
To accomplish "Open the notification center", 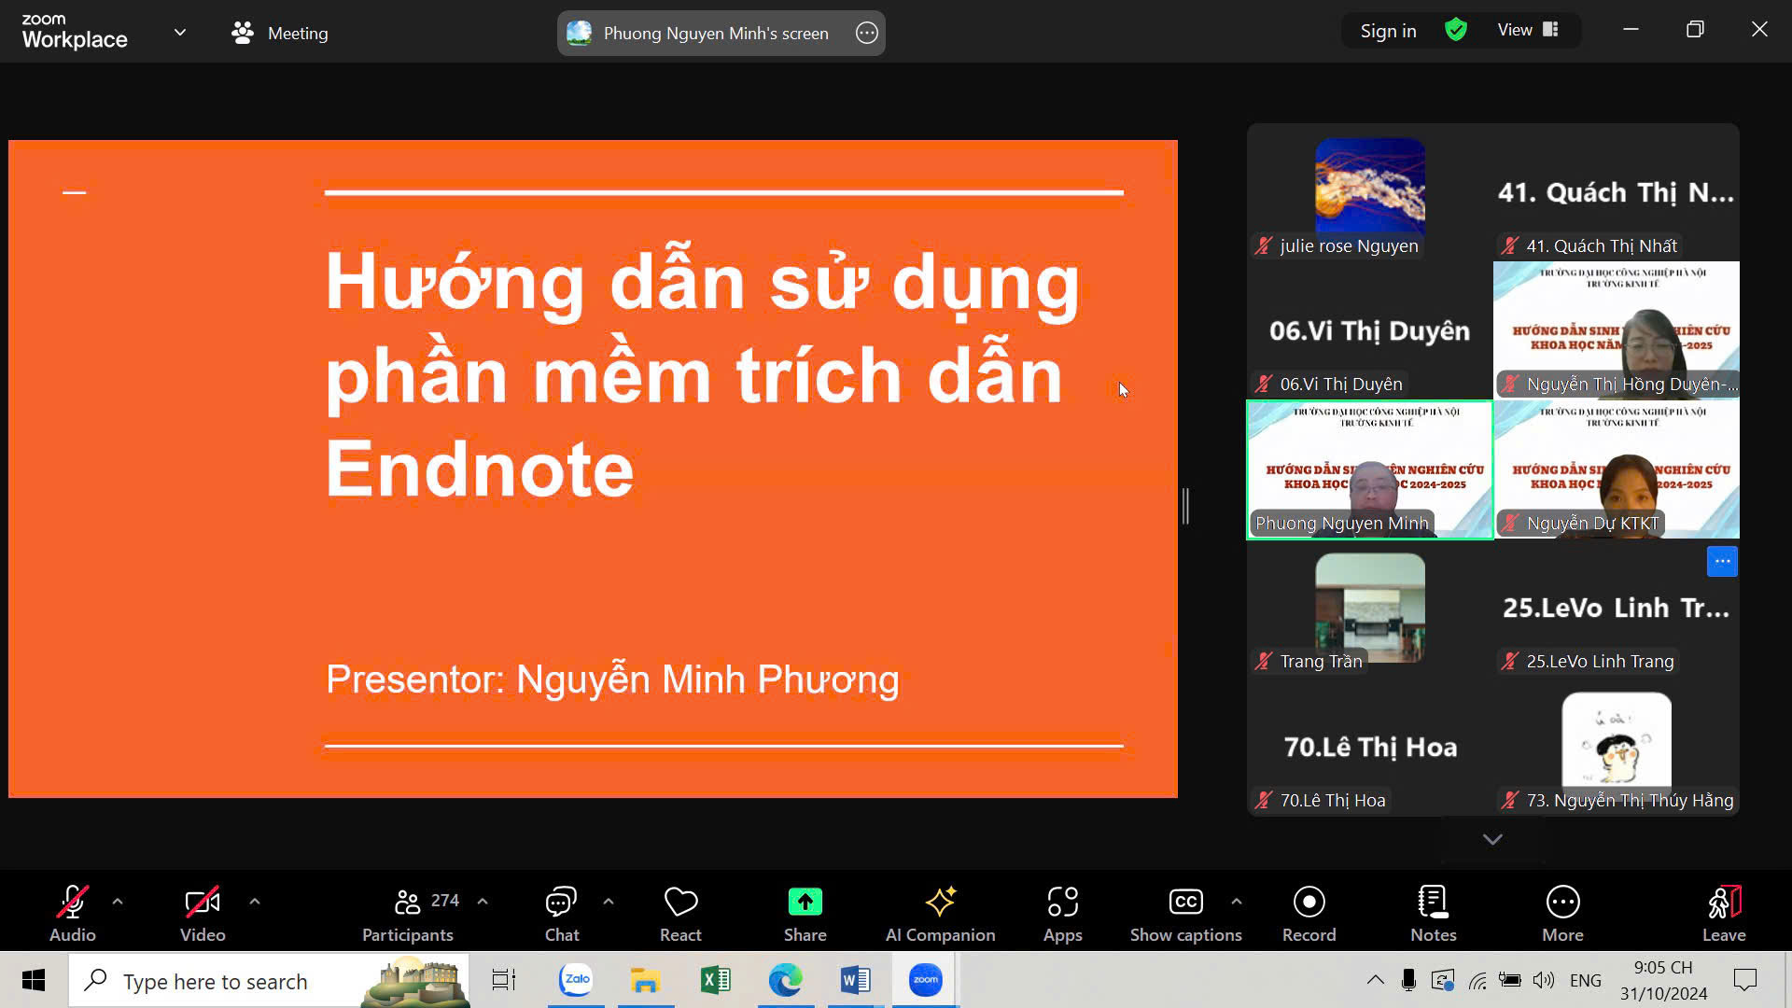I will 1745,980.
